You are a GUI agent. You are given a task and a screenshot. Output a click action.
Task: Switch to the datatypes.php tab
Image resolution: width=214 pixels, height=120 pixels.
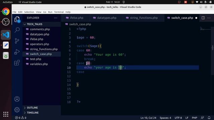(106, 18)
